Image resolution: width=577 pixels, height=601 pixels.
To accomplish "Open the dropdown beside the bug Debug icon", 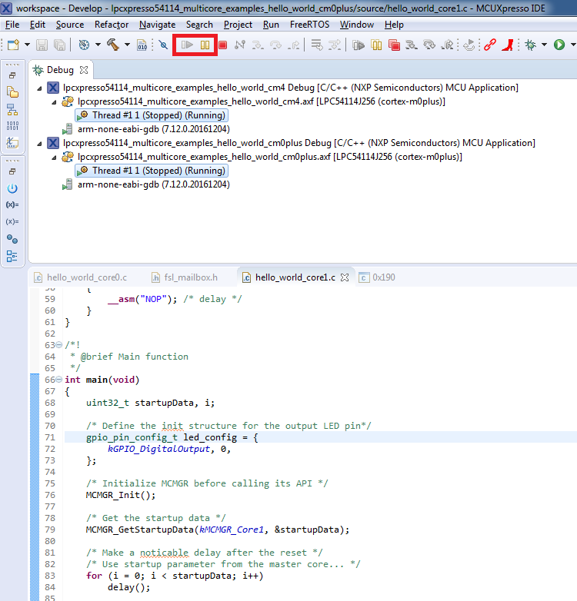I will tap(543, 45).
